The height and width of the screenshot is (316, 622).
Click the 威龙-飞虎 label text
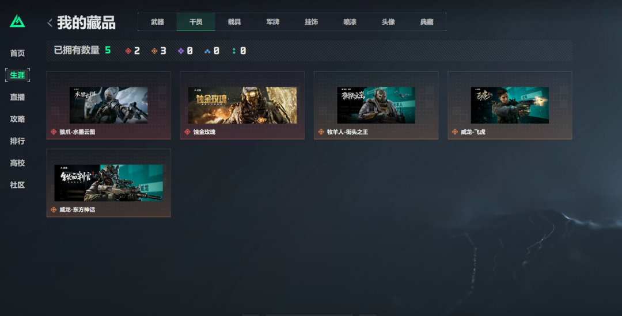tap(473, 132)
